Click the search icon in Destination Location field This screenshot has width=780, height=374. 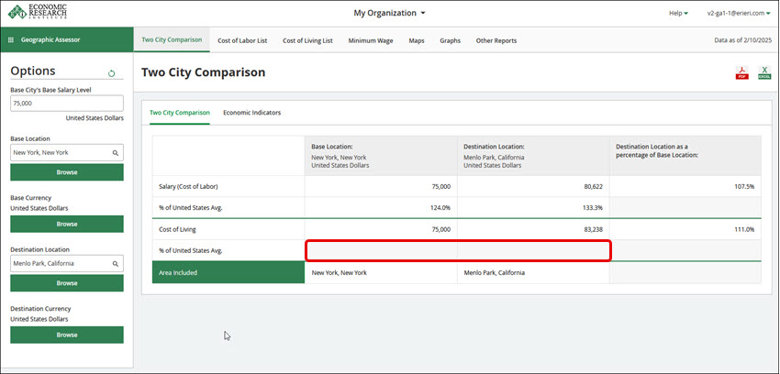pos(116,264)
